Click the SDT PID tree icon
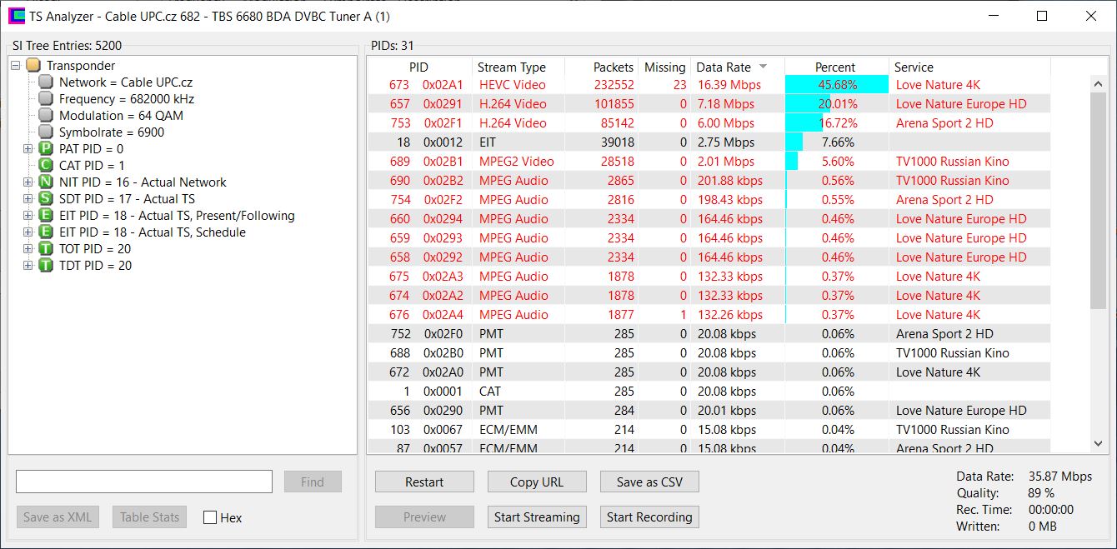Viewport: 1117px width, 549px height. pos(46,199)
